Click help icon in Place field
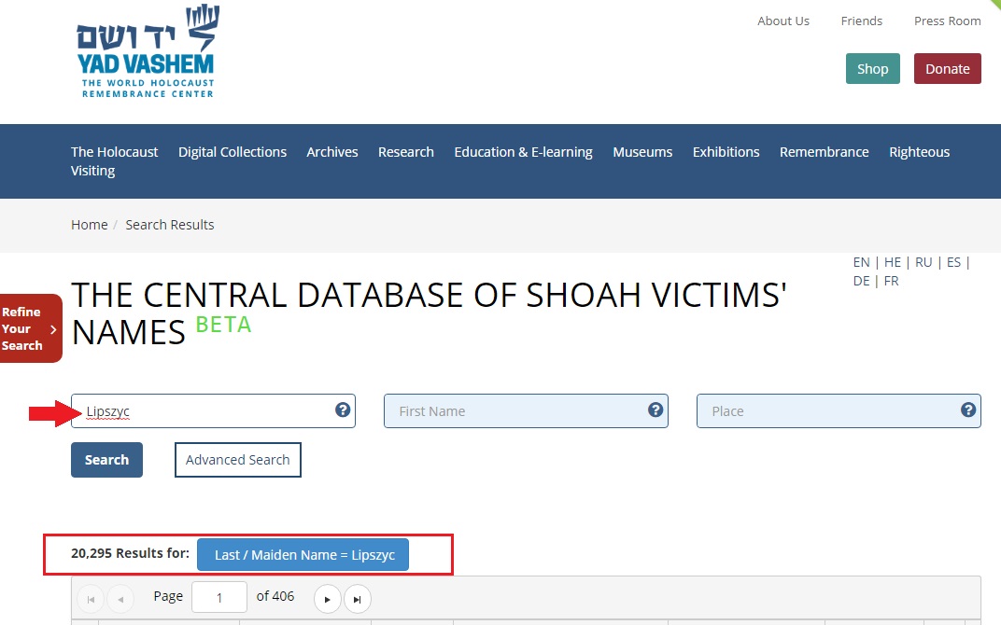Image resolution: width=1001 pixels, height=625 pixels. [968, 410]
